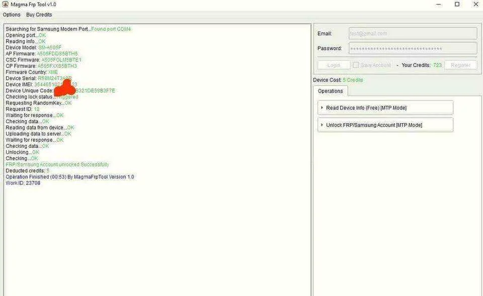Click the Device Cost 5 Credits label
The image size is (483, 296).
pyautogui.click(x=338, y=80)
